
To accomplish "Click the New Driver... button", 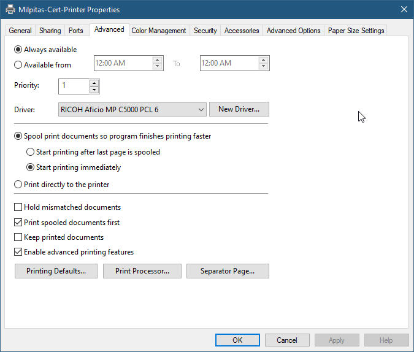I will [x=239, y=109].
